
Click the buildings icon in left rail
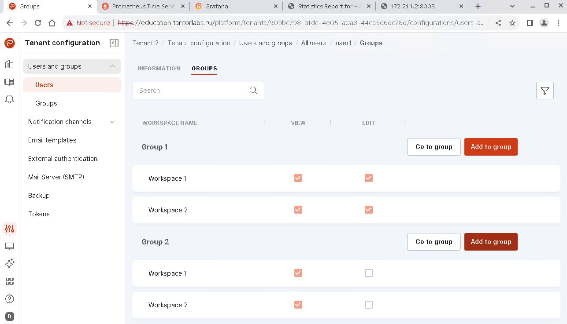[x=9, y=64]
